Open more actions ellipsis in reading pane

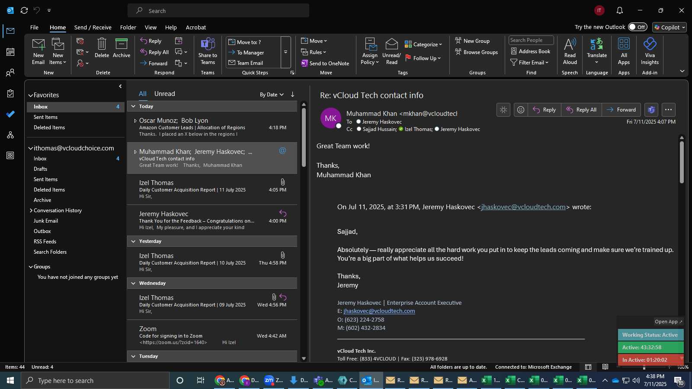click(x=668, y=110)
